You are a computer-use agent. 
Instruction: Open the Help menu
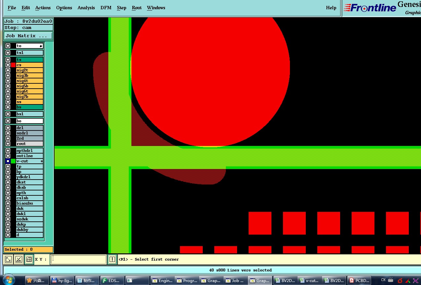point(331,8)
